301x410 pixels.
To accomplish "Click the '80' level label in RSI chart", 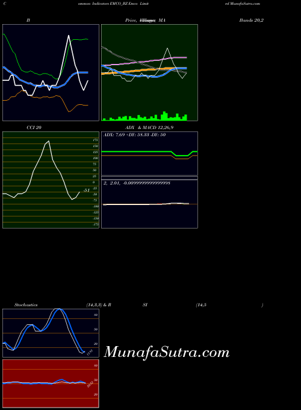I will click(x=96, y=365).
